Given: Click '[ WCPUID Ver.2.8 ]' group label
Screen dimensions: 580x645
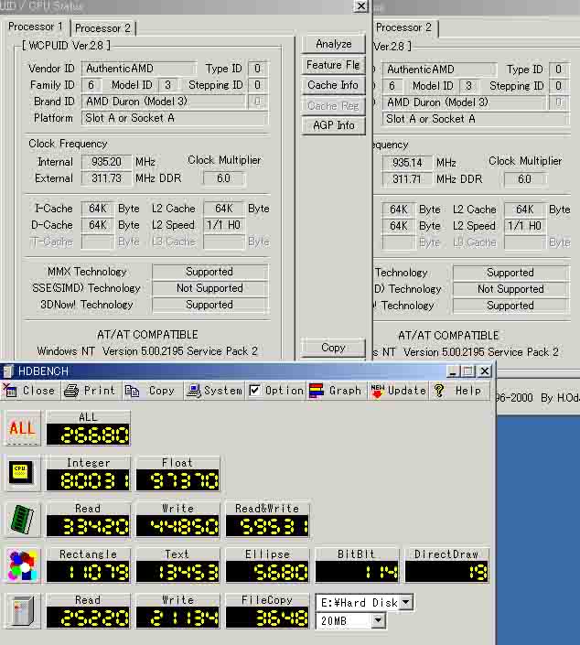Looking at the screenshot, I should click(66, 45).
